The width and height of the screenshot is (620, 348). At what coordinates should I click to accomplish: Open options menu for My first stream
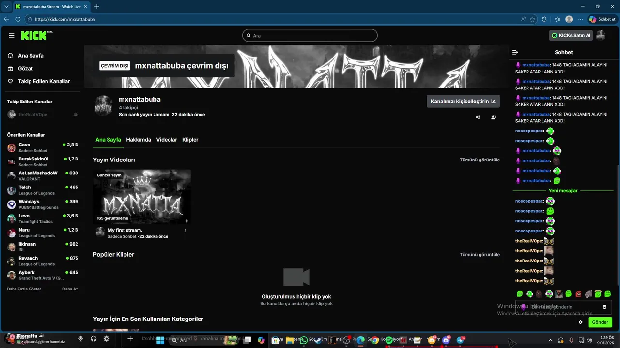click(x=185, y=231)
